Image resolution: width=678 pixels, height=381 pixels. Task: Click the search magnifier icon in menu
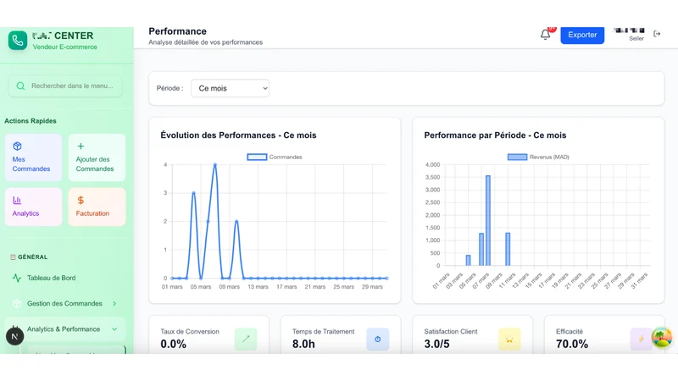[20, 86]
